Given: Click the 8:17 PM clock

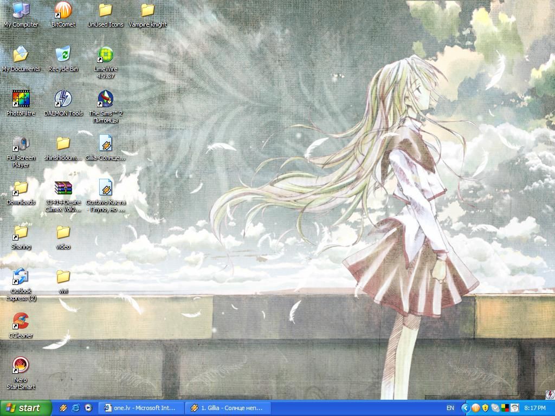Looking at the screenshot, I should (x=535, y=408).
